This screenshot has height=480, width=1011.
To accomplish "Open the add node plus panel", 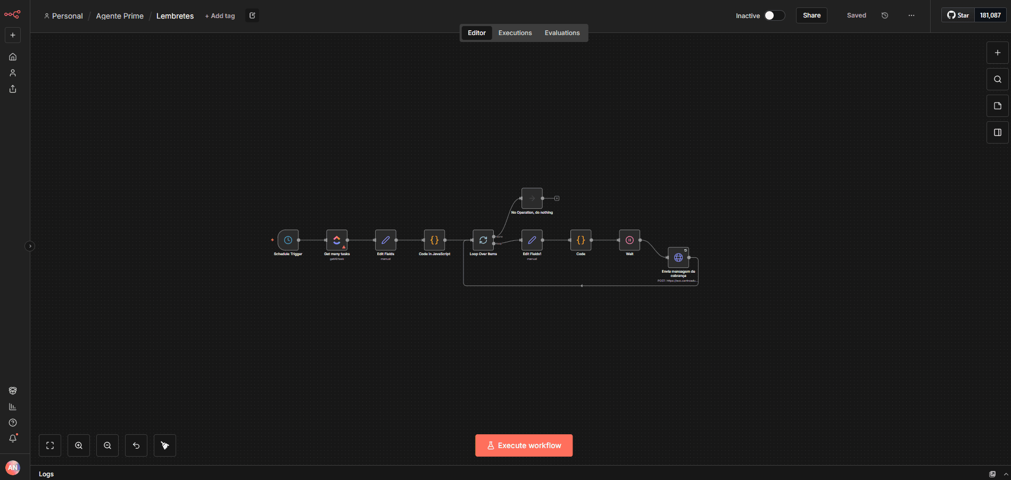I will (997, 53).
